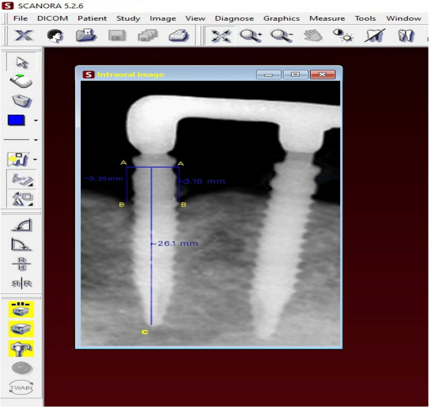Open the Diagnose menu
The image size is (429, 407).
click(x=234, y=18)
